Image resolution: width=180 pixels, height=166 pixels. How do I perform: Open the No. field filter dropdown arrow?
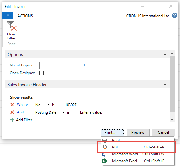click(48, 105)
